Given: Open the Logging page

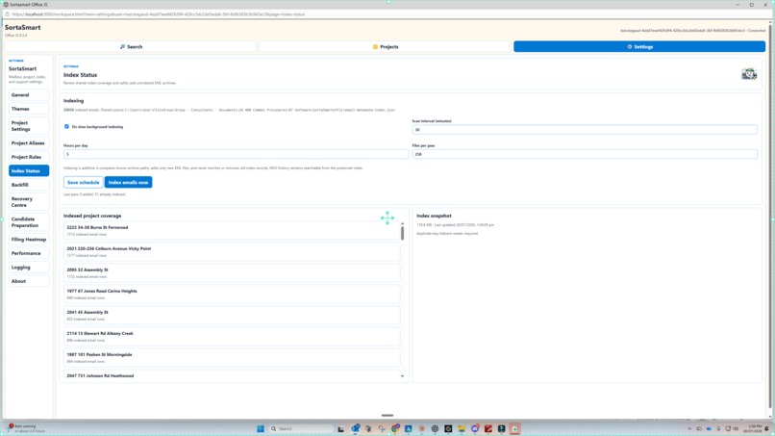Looking at the screenshot, I should click(29, 268).
